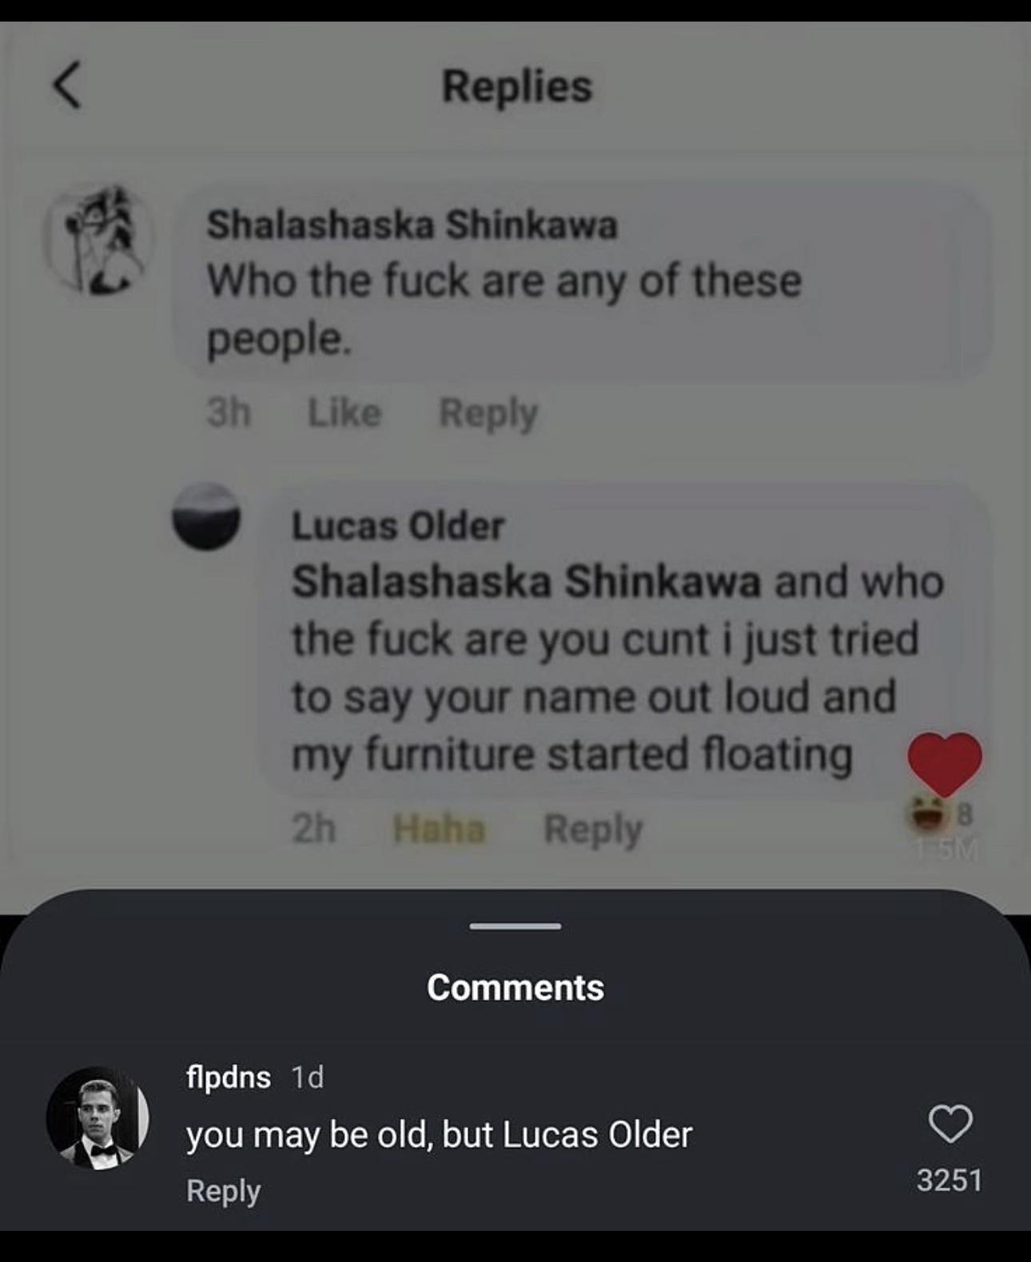Open the Shalashaska Shinkawa commenter name link
The width and height of the screenshot is (1031, 1262).
pyautogui.click(x=412, y=225)
